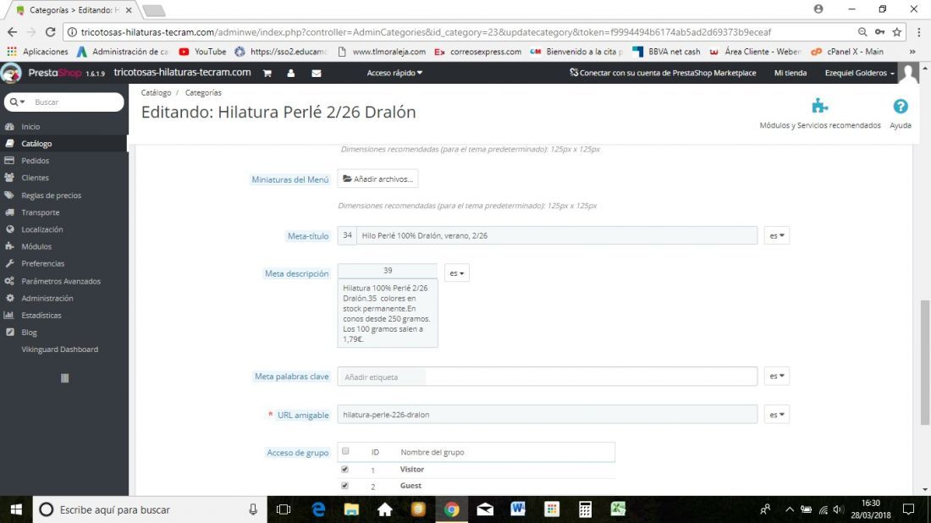This screenshot has width=931, height=523.
Task: Open the shopping cart icon in header
Action: pos(267,73)
